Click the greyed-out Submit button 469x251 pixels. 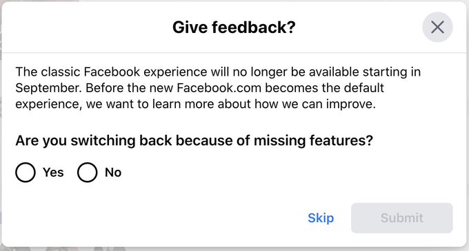(401, 218)
